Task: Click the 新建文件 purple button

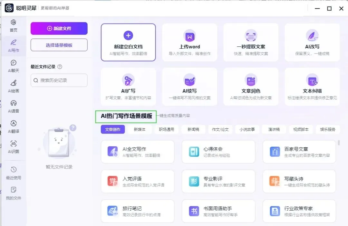Action: pyautogui.click(x=59, y=28)
